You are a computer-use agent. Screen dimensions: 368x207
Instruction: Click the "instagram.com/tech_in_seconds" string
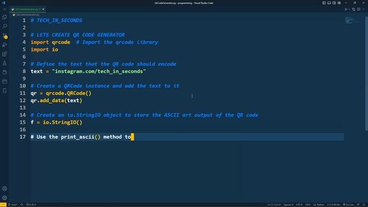99,71
